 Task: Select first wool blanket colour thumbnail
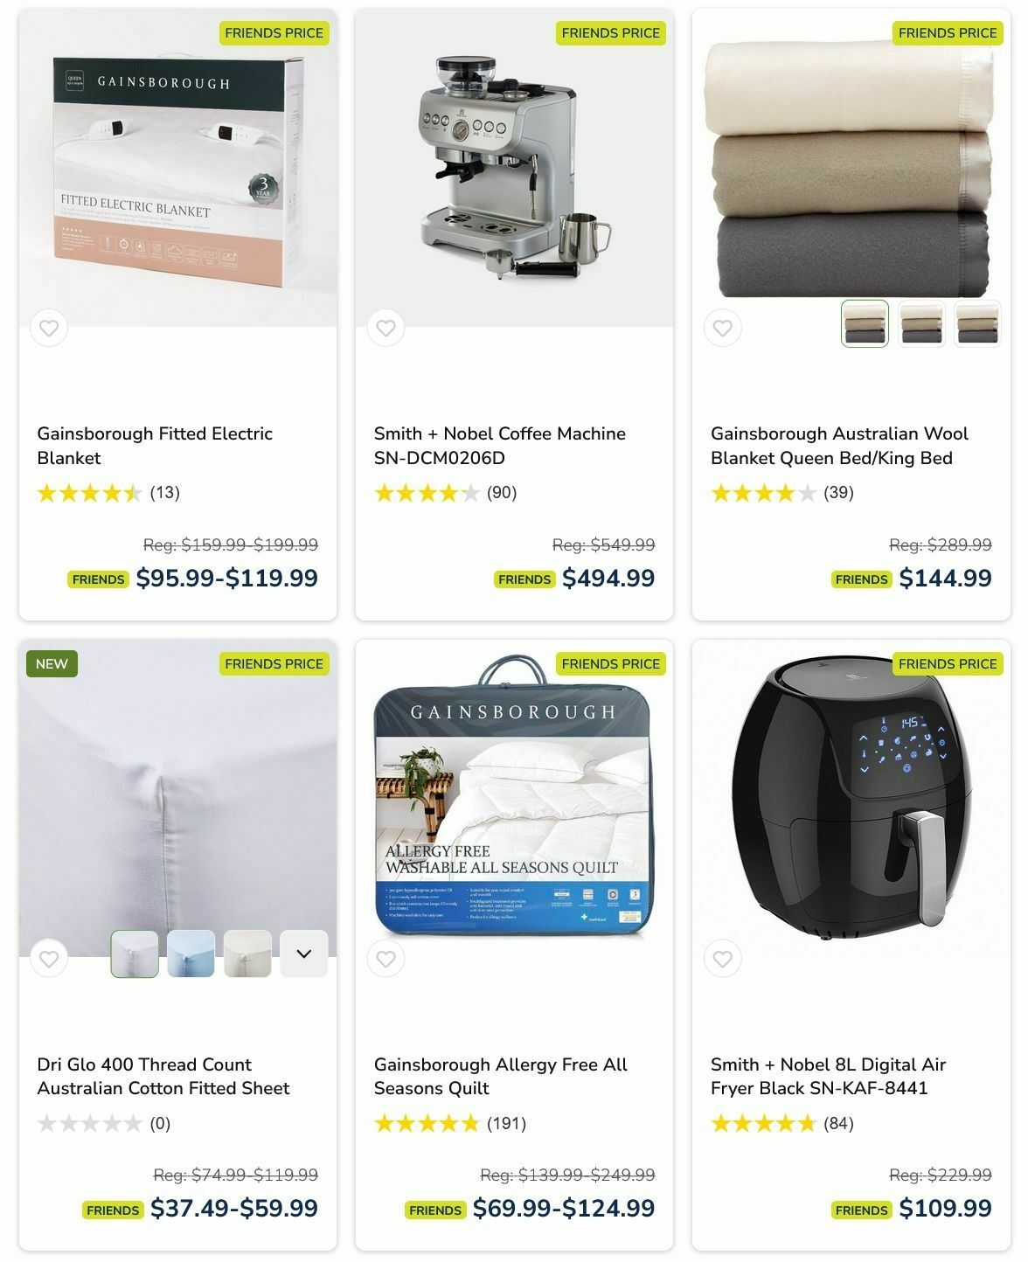click(865, 323)
